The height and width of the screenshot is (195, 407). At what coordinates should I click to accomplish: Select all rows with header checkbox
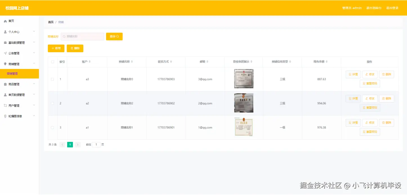(53, 62)
